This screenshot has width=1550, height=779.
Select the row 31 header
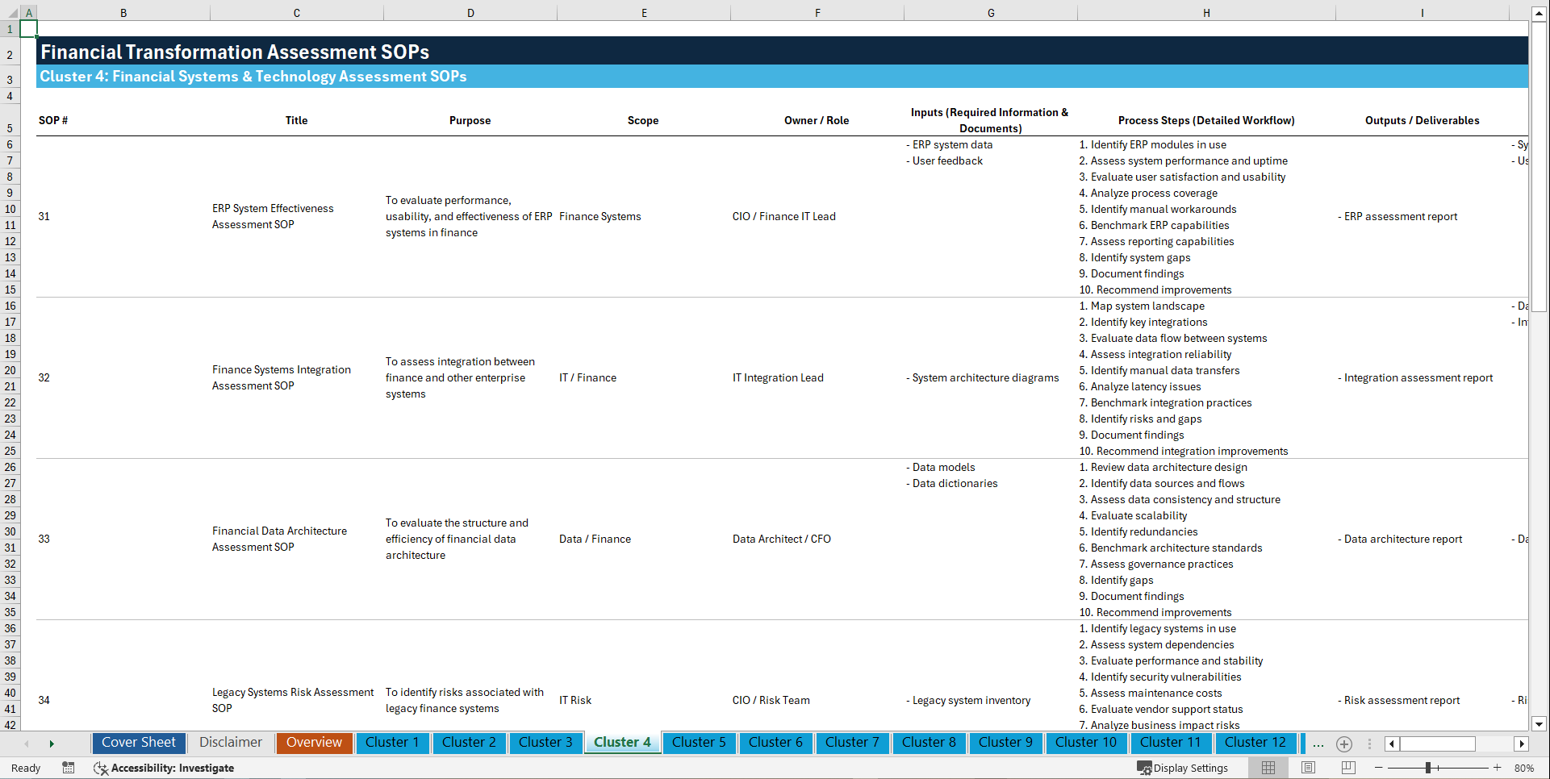tap(10, 548)
